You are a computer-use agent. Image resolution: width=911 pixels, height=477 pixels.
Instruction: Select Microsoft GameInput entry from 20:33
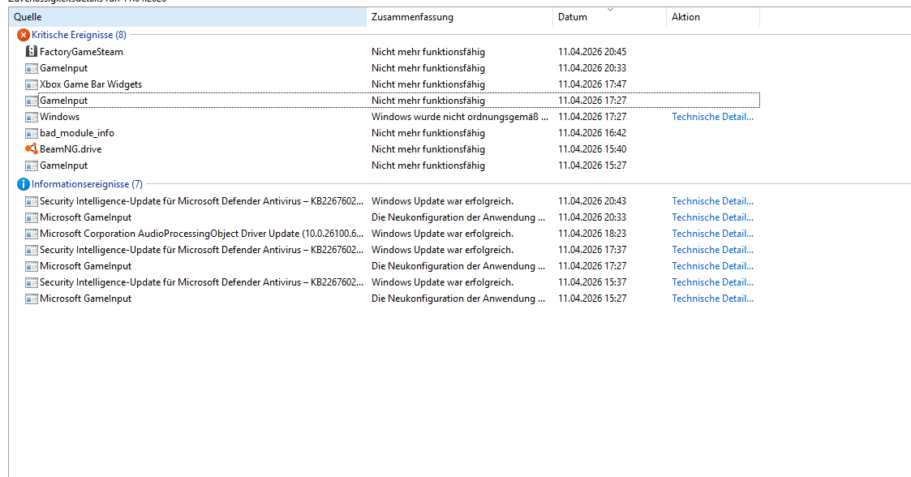pyautogui.click(x=85, y=217)
